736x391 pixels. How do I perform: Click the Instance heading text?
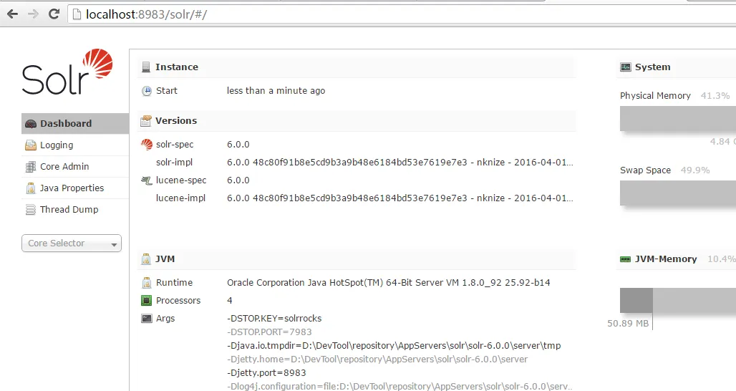177,67
